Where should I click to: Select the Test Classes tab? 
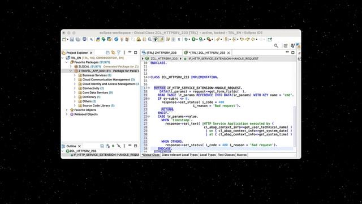[226, 155]
